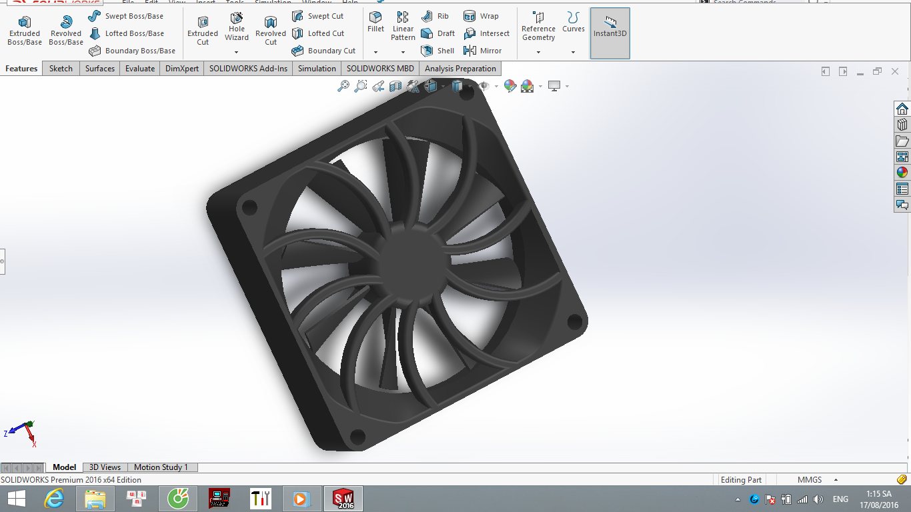Toggle Section View icon
The image size is (911, 512).
[x=395, y=86]
